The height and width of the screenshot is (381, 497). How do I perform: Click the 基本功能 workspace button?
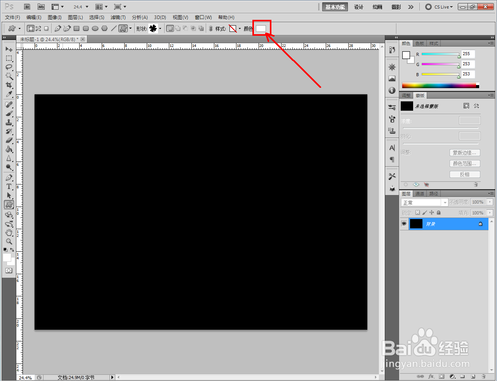(x=335, y=7)
